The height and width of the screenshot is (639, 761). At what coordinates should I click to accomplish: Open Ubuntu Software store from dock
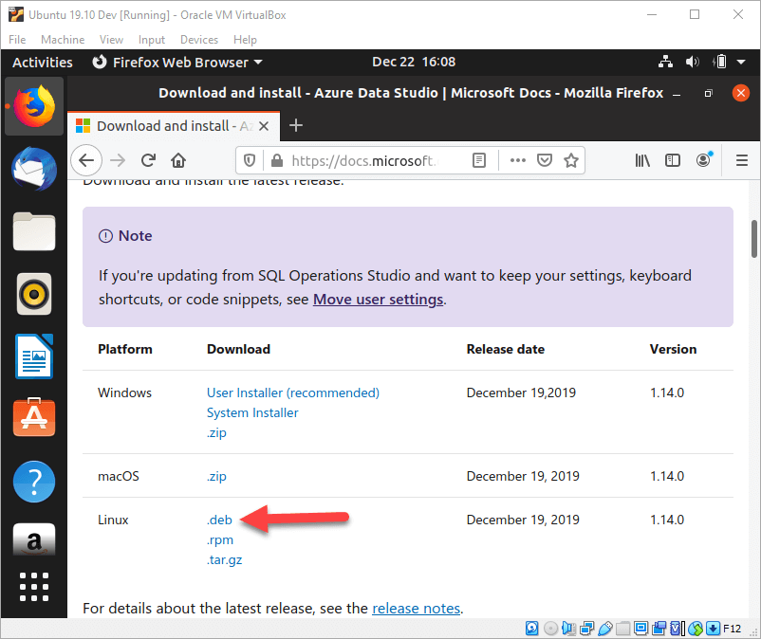coord(34,417)
